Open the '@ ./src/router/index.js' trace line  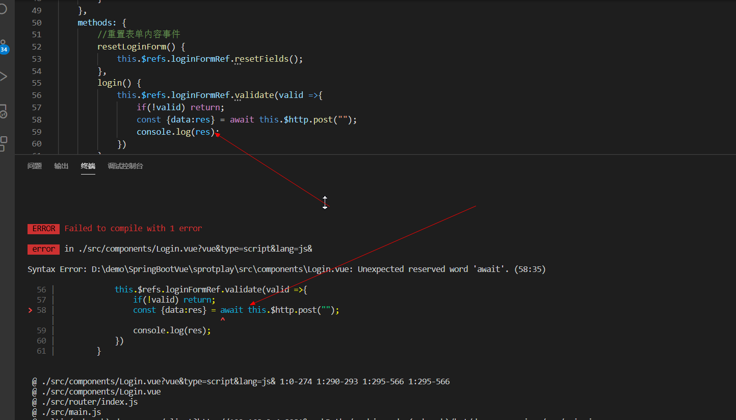85,402
